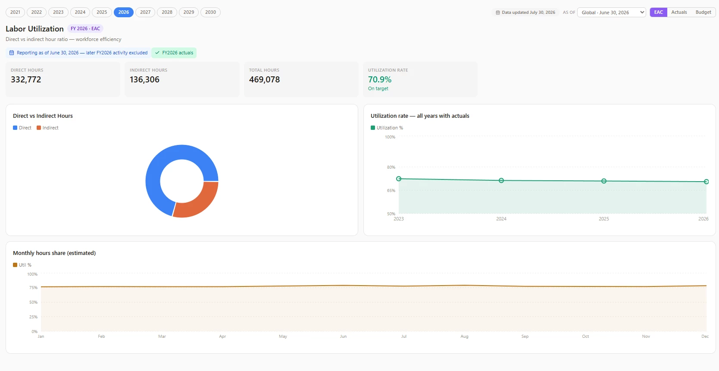Select the EAC view toggle

(658, 12)
